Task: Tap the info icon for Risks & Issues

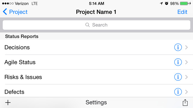Action: [178, 77]
